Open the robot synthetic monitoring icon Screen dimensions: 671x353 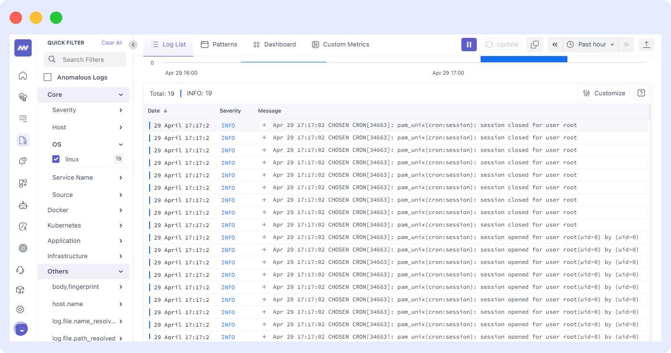[x=23, y=205]
